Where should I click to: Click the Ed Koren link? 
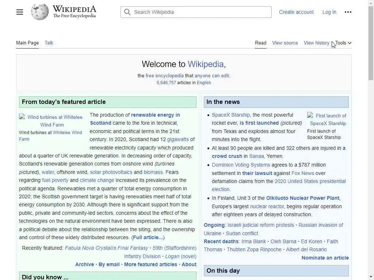point(311,241)
